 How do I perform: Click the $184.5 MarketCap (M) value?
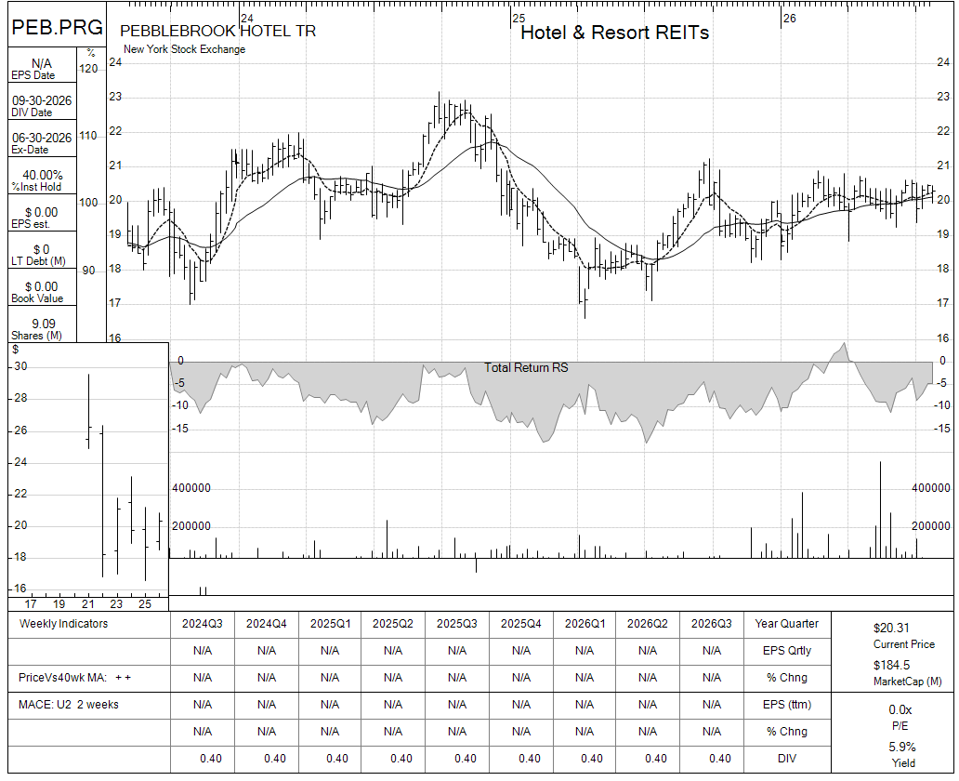(891, 665)
